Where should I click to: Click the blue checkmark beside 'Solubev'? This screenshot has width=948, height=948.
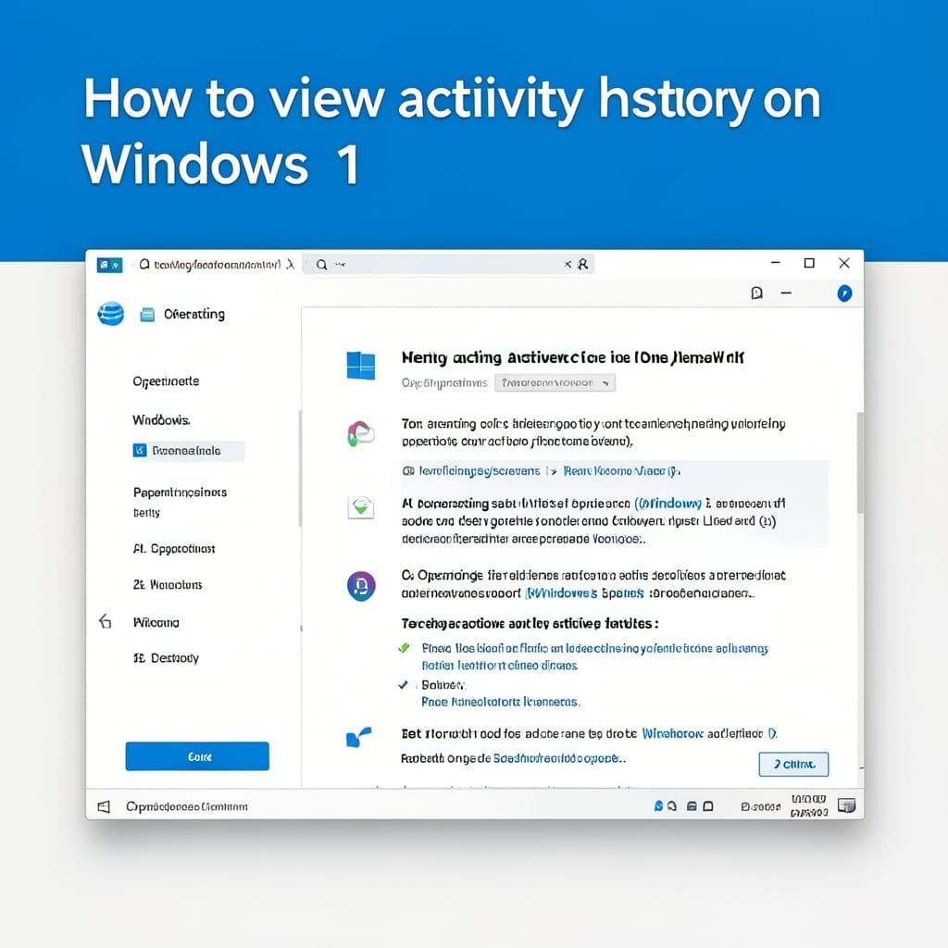404,684
